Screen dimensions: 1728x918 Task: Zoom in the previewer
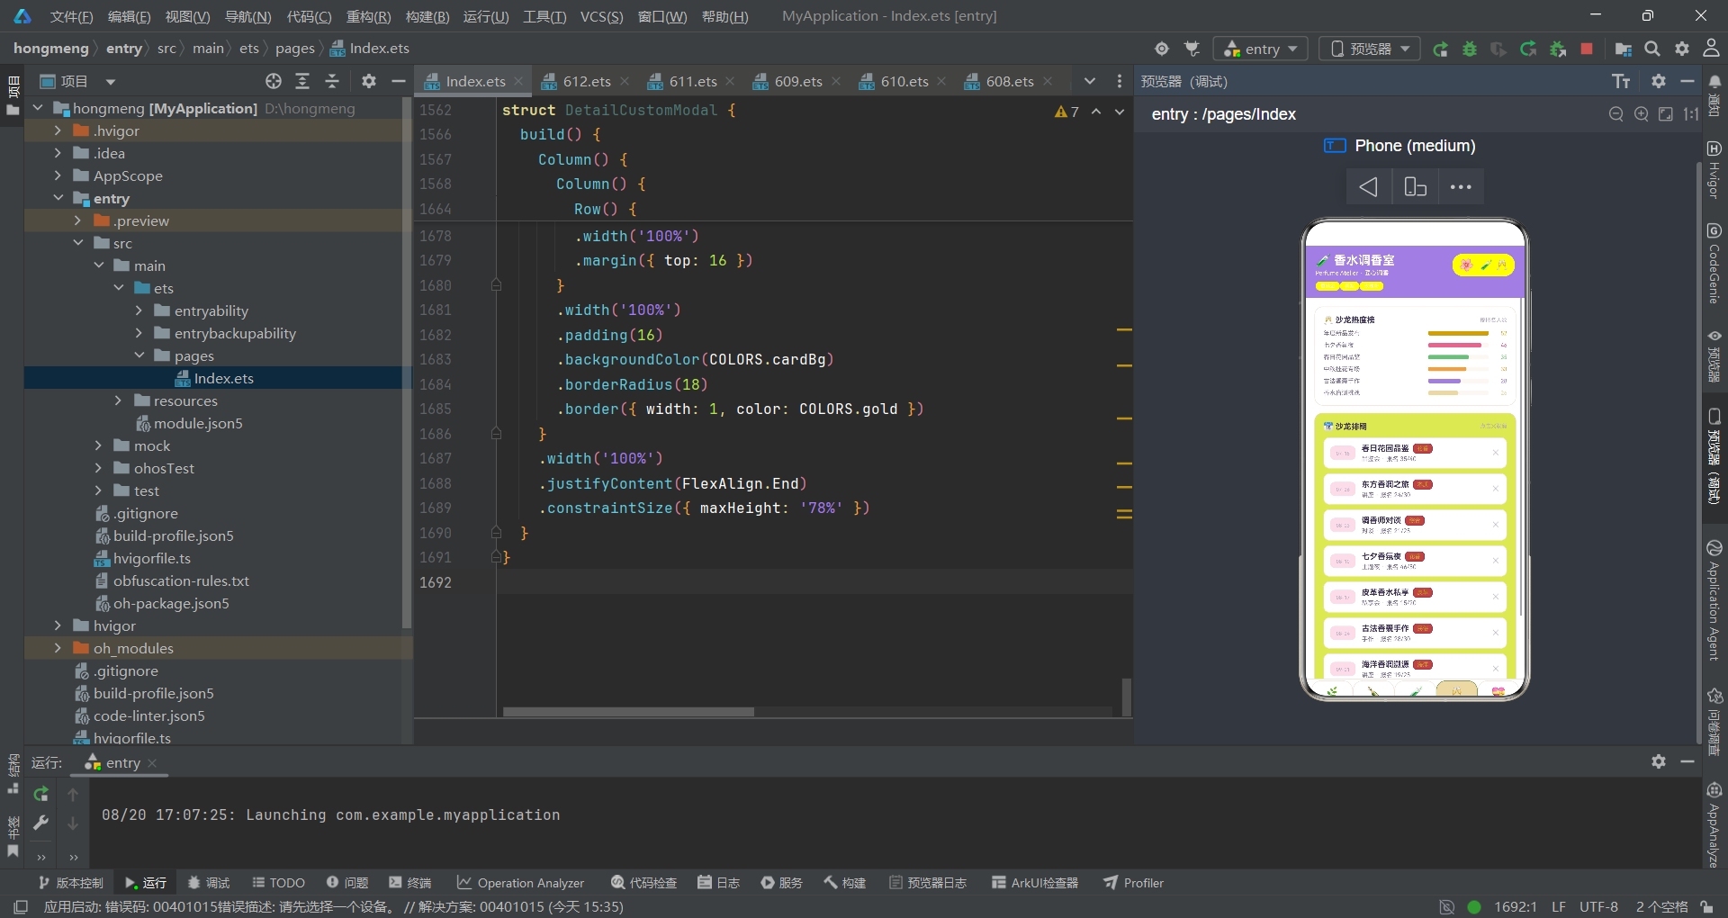(x=1642, y=114)
